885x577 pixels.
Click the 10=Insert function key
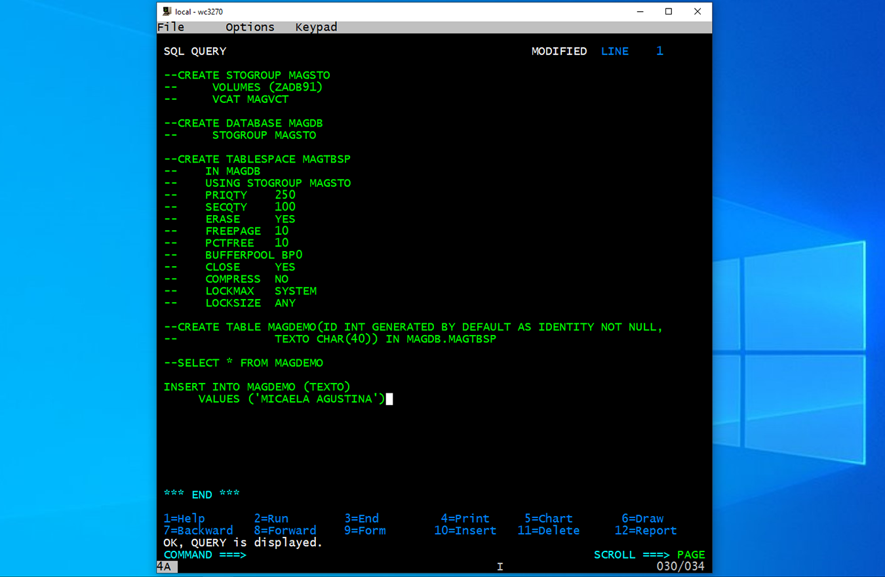pos(465,530)
